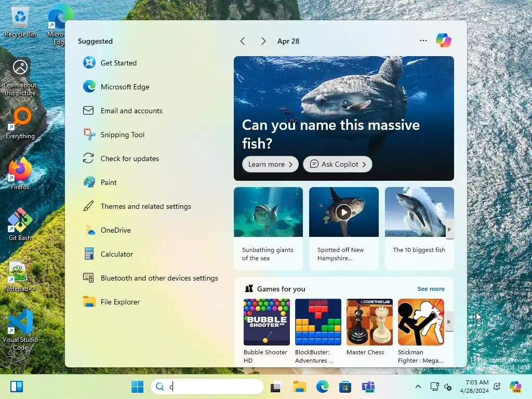Launch Paint from the Suggested list

(100, 182)
